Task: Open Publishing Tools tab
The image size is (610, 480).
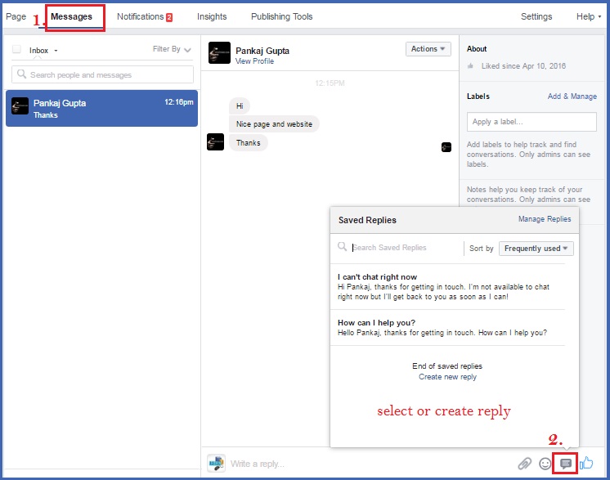Action: (x=281, y=16)
